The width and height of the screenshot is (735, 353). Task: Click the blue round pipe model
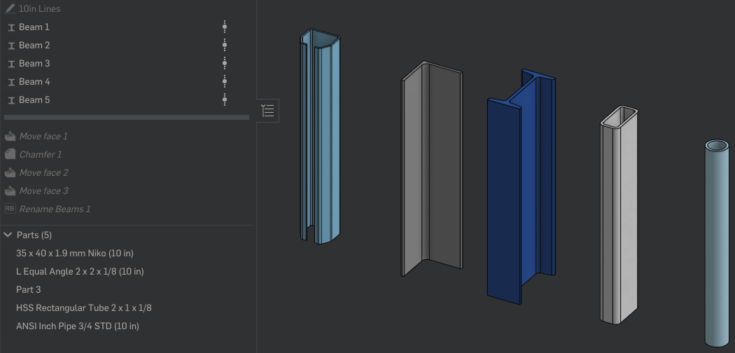[717, 244]
